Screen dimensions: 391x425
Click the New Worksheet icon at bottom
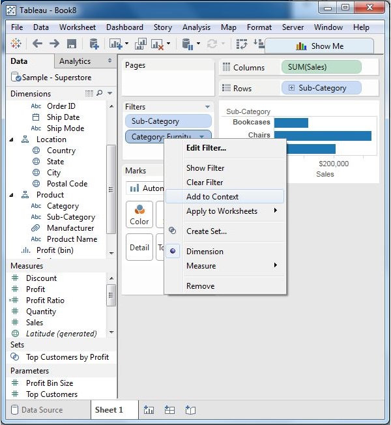[x=149, y=410]
